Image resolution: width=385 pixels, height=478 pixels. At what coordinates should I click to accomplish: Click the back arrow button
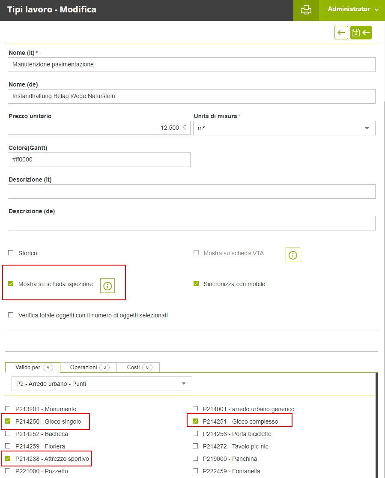[x=341, y=33]
